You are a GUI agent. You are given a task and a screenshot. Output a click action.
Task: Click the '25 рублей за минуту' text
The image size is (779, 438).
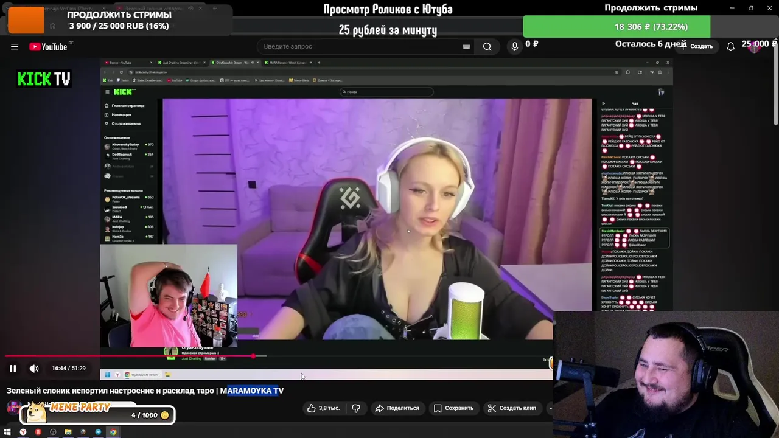click(388, 30)
